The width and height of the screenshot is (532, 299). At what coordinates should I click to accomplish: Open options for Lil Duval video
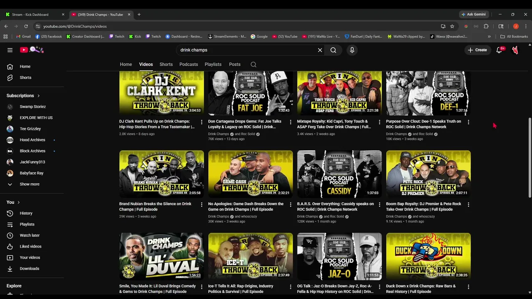pyautogui.click(x=202, y=287)
